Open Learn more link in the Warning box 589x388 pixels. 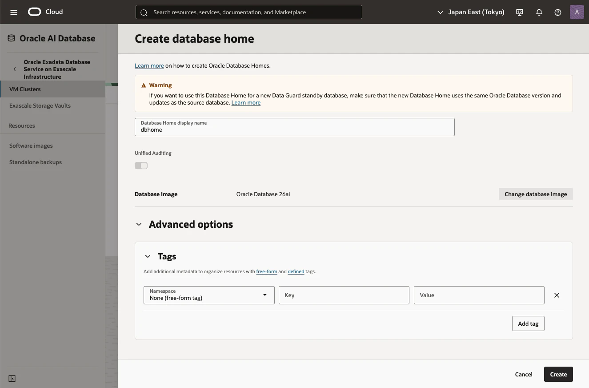tap(246, 102)
